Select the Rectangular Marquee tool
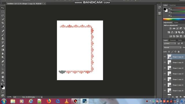 tap(3, 12)
